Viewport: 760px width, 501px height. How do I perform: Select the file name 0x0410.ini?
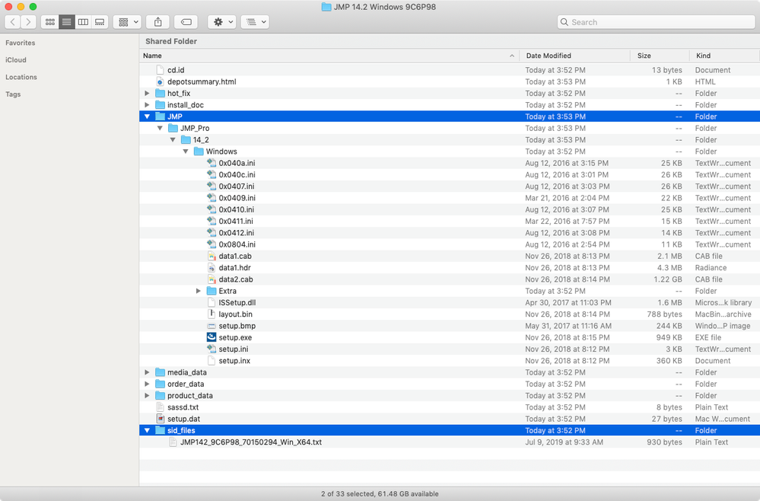237,209
